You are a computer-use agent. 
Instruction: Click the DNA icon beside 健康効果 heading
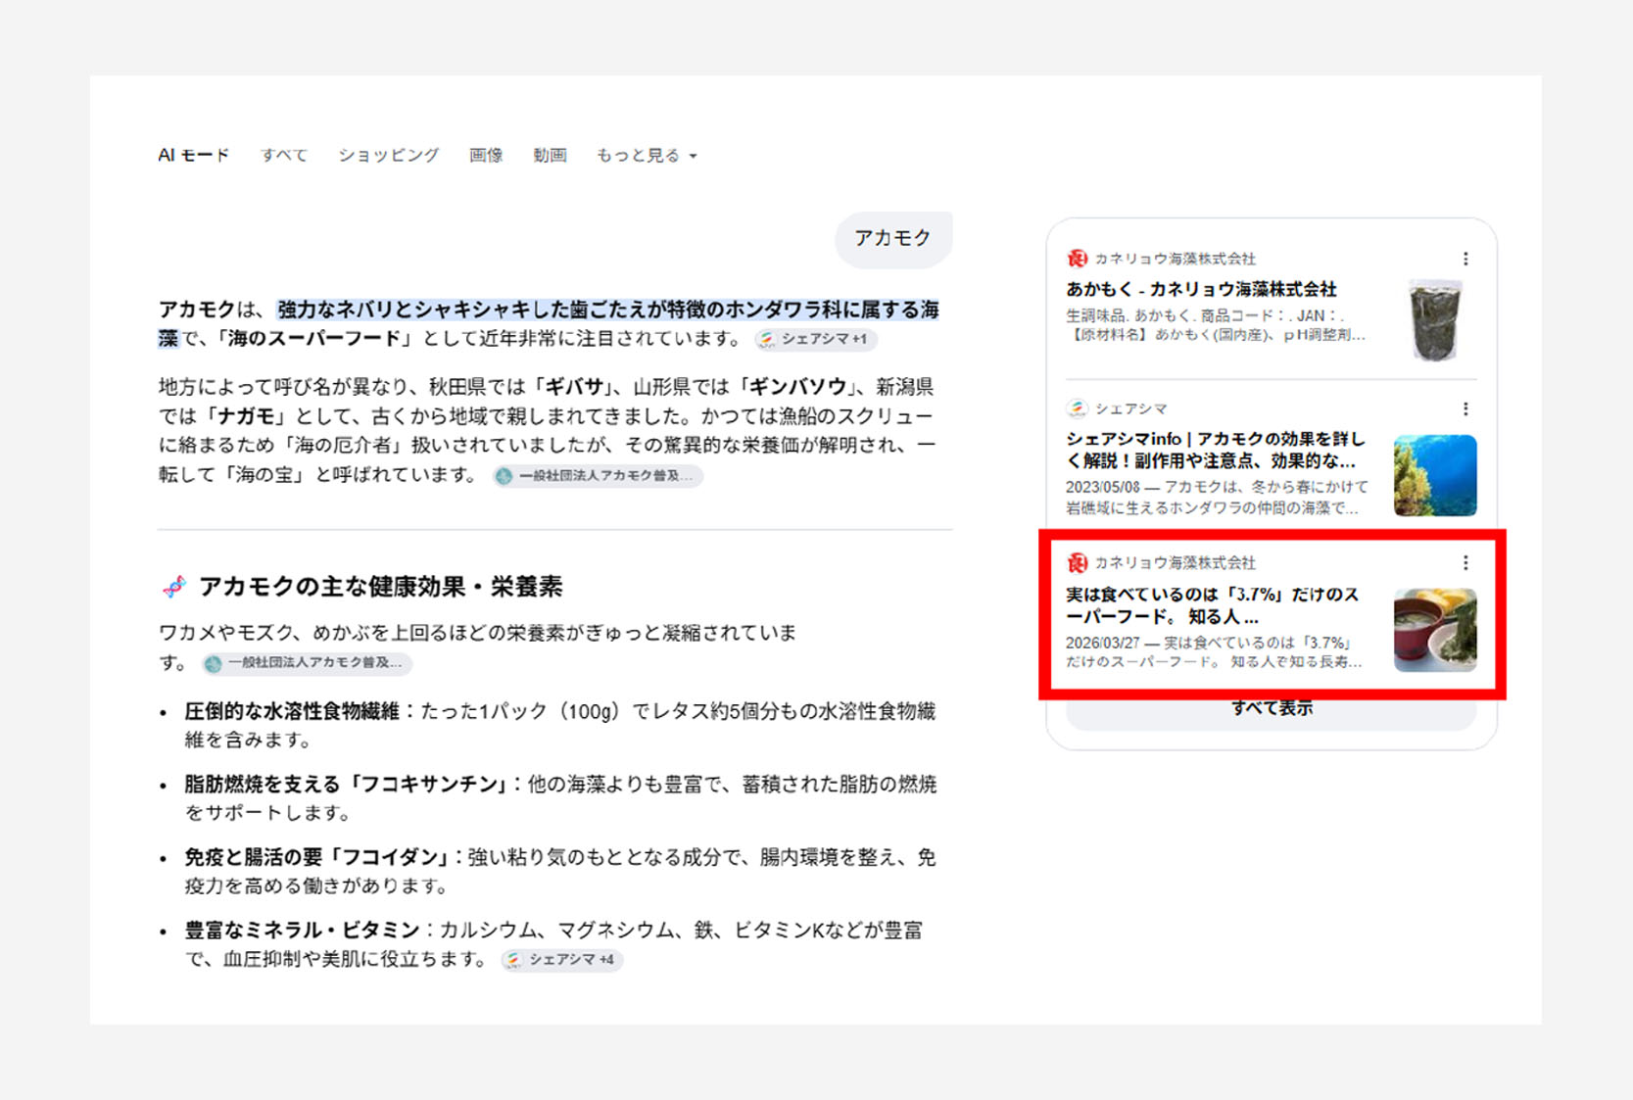click(x=174, y=587)
